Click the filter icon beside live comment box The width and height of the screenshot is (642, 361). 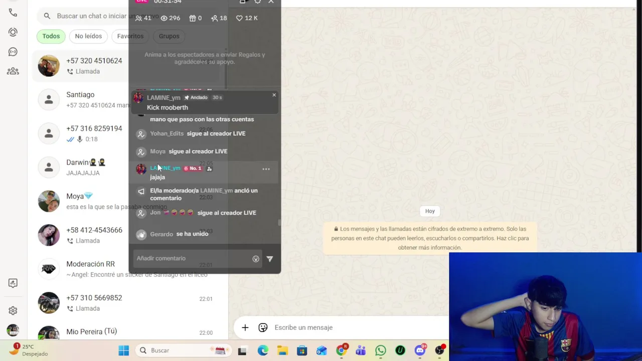tap(270, 259)
